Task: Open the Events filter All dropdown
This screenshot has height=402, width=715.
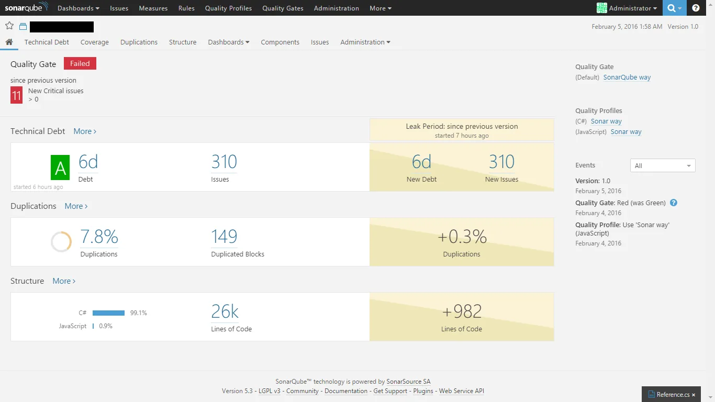Action: tap(663, 165)
